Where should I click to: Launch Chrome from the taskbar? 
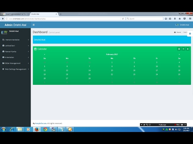45,129
